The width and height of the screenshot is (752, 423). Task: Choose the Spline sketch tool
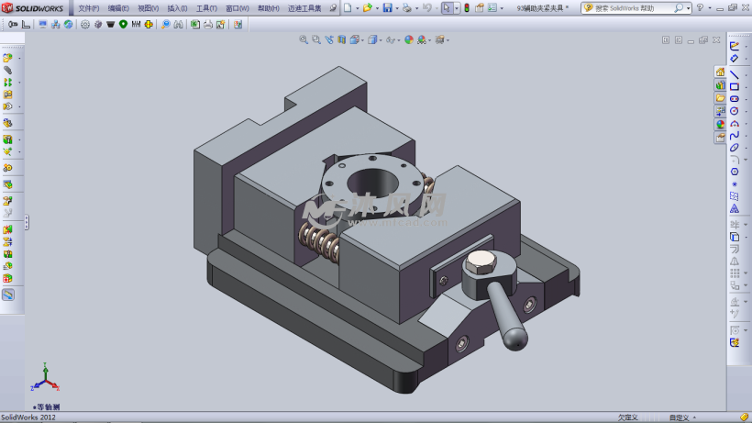click(x=735, y=136)
